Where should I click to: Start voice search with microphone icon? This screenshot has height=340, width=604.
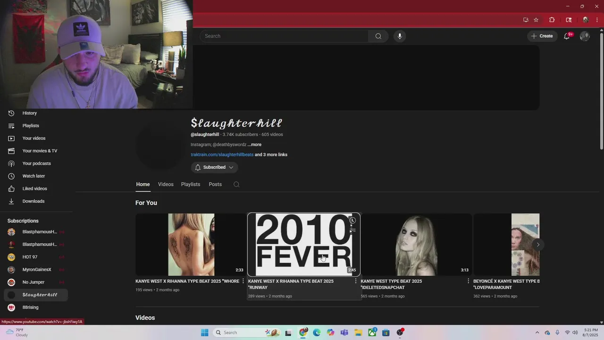click(400, 36)
